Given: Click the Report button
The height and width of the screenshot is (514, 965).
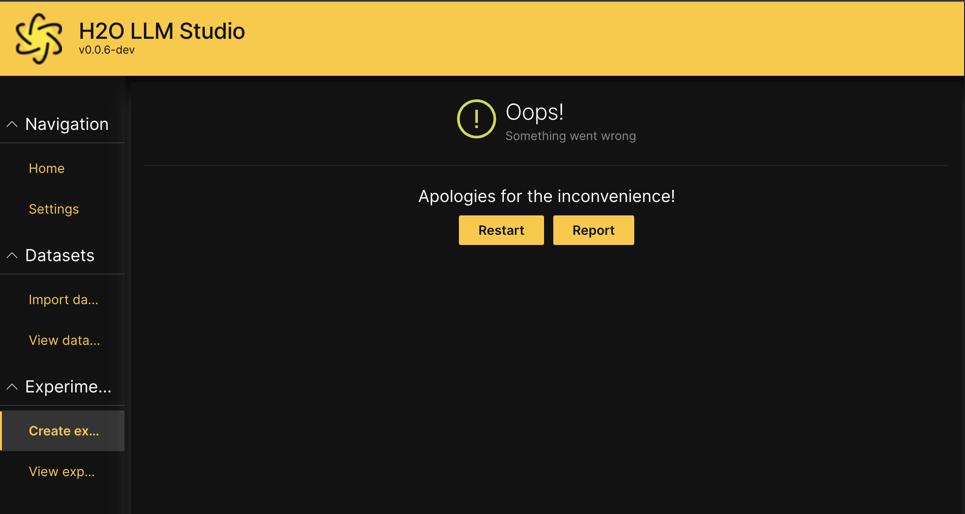Looking at the screenshot, I should [594, 230].
